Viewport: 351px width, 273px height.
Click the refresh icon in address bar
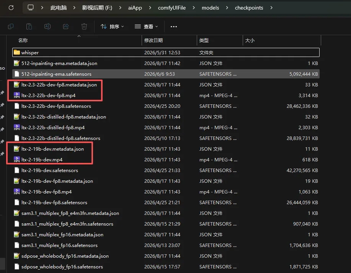click(11, 8)
